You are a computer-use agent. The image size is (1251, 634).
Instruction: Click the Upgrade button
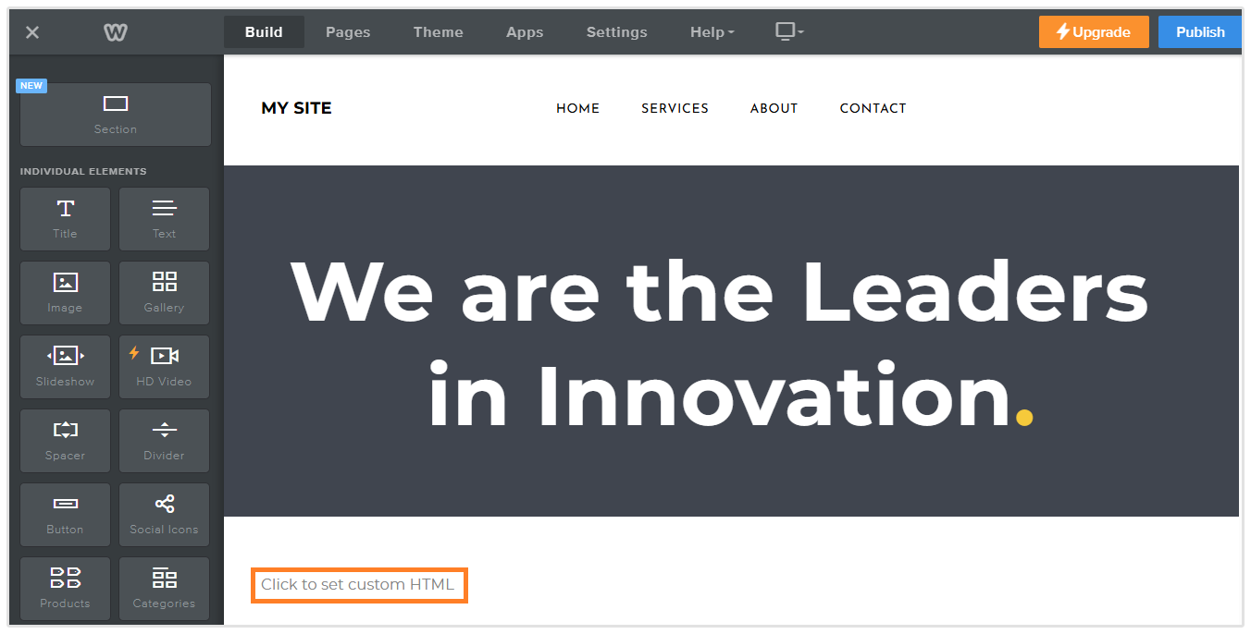[1094, 32]
